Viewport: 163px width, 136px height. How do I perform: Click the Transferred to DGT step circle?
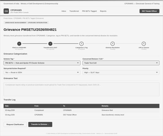point(50,44)
